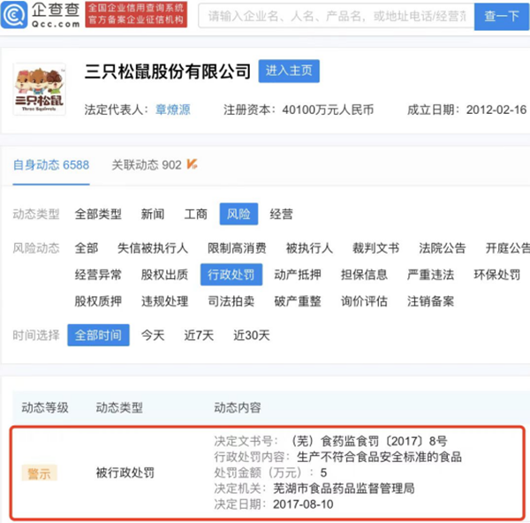Screen dimensions: 530x523
Task: Focus the company name search field
Action: 334,17
